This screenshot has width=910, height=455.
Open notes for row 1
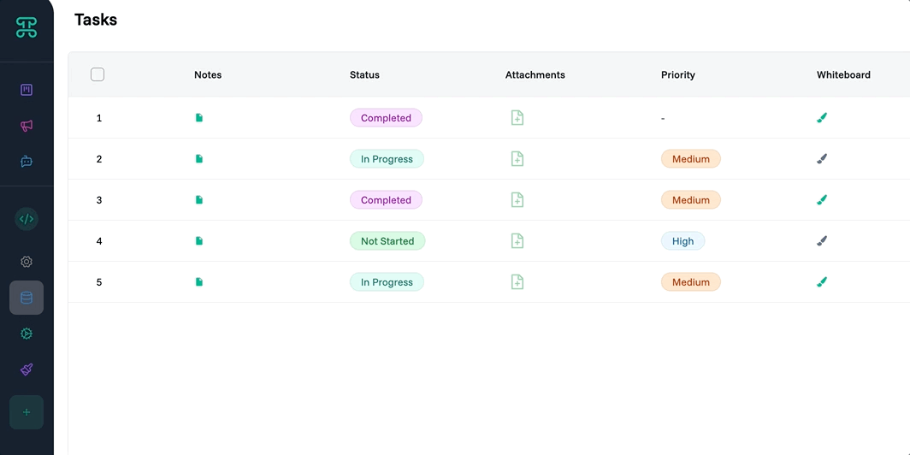tap(199, 118)
